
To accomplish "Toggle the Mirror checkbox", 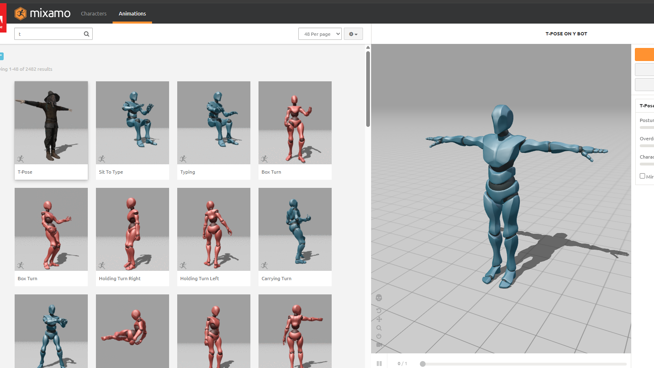I will (x=642, y=176).
